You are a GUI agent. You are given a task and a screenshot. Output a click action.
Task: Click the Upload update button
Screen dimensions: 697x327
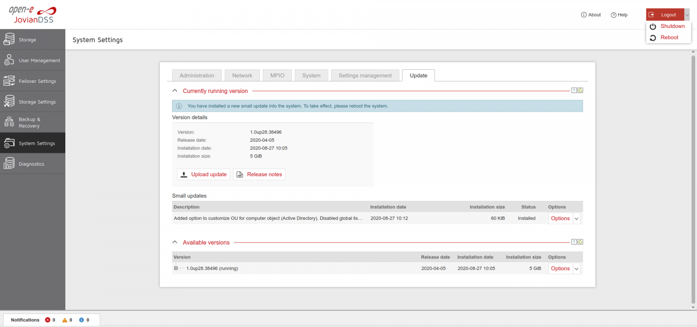click(203, 174)
